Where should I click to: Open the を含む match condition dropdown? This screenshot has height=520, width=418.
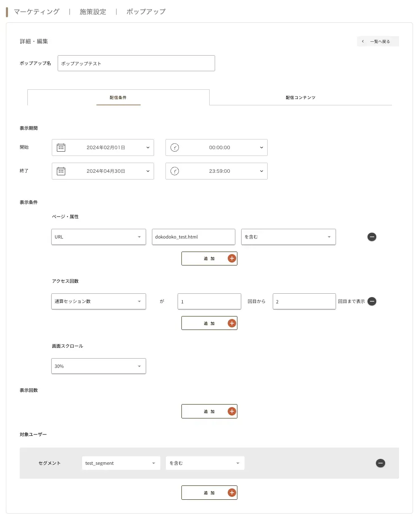[288, 237]
